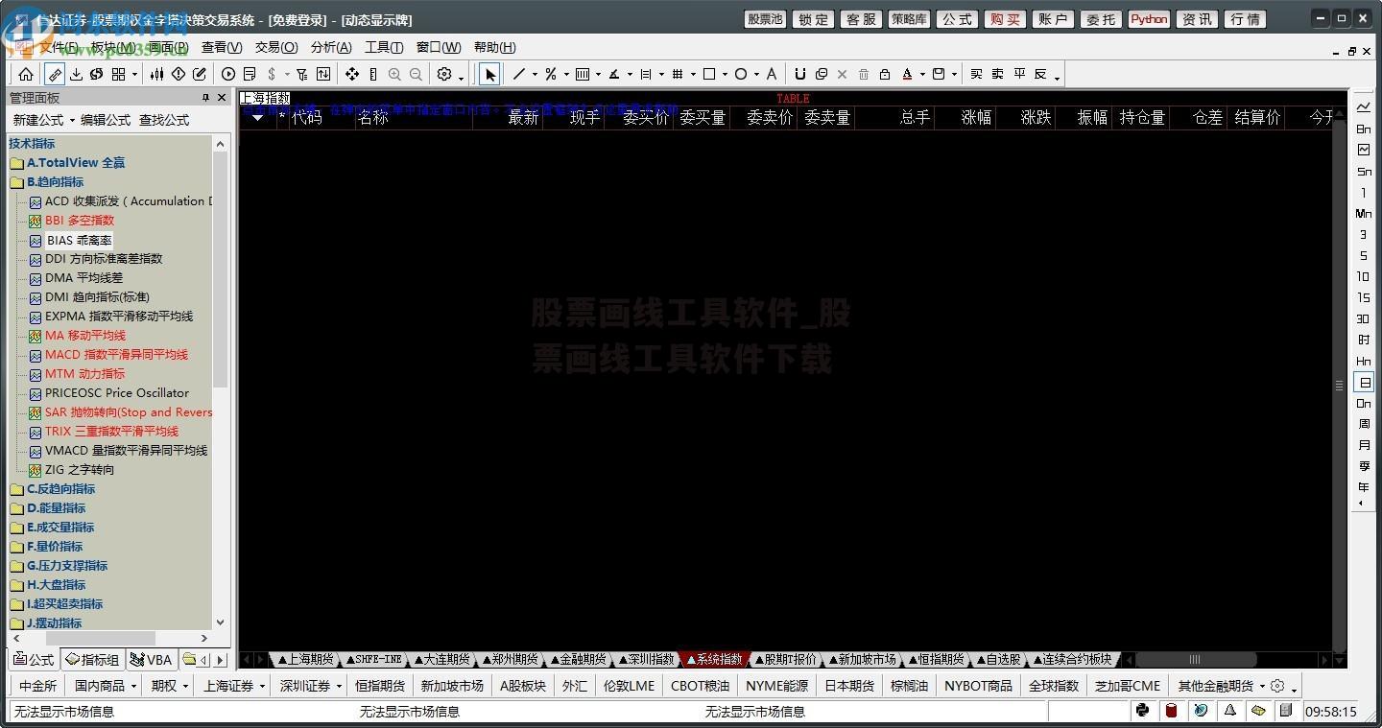Select the 周 period on right sidebar
Image resolution: width=1382 pixels, height=728 pixels.
pyautogui.click(x=1364, y=424)
